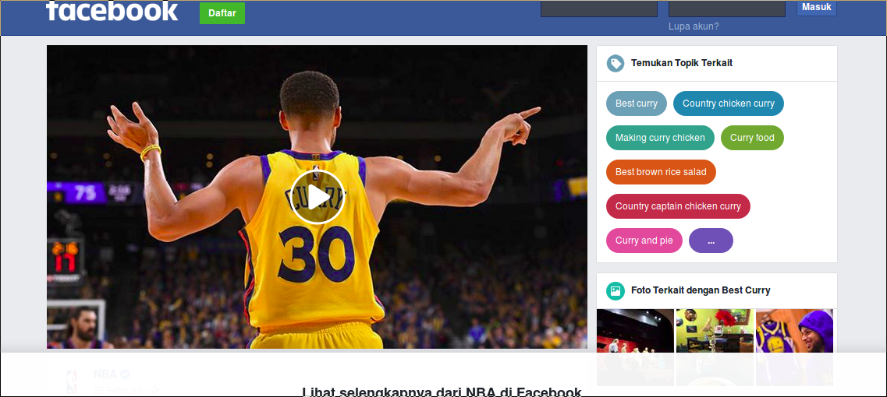The image size is (887, 397).
Task: Open the Best brown rice salad topic
Action: coord(661,172)
